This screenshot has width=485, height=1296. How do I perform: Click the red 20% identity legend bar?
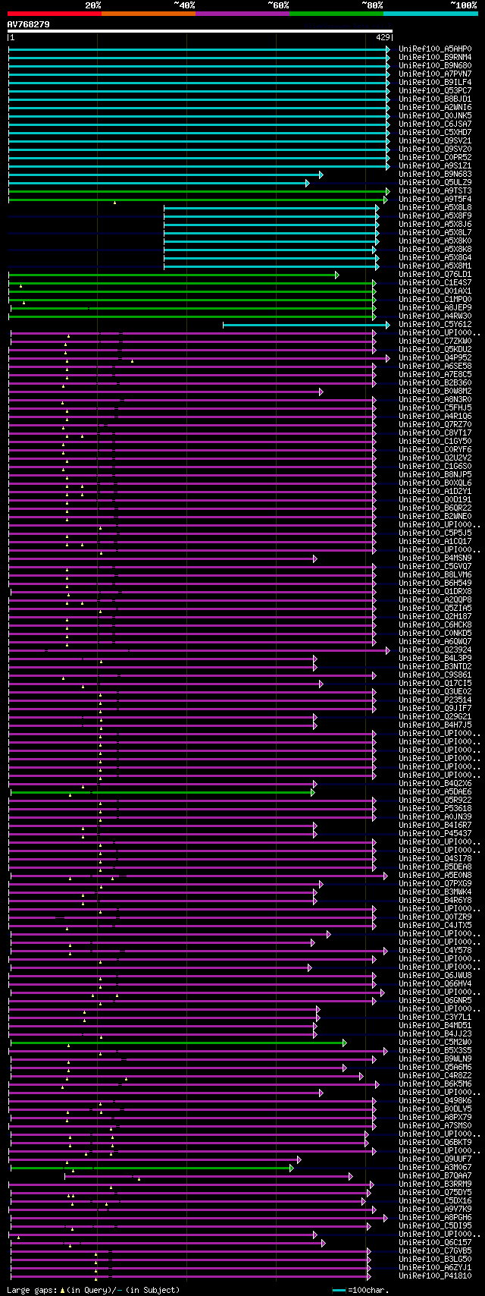(x=54, y=14)
